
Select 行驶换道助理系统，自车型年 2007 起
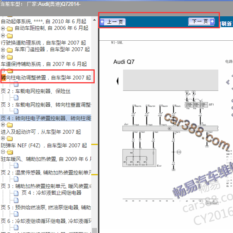point(43,43)
